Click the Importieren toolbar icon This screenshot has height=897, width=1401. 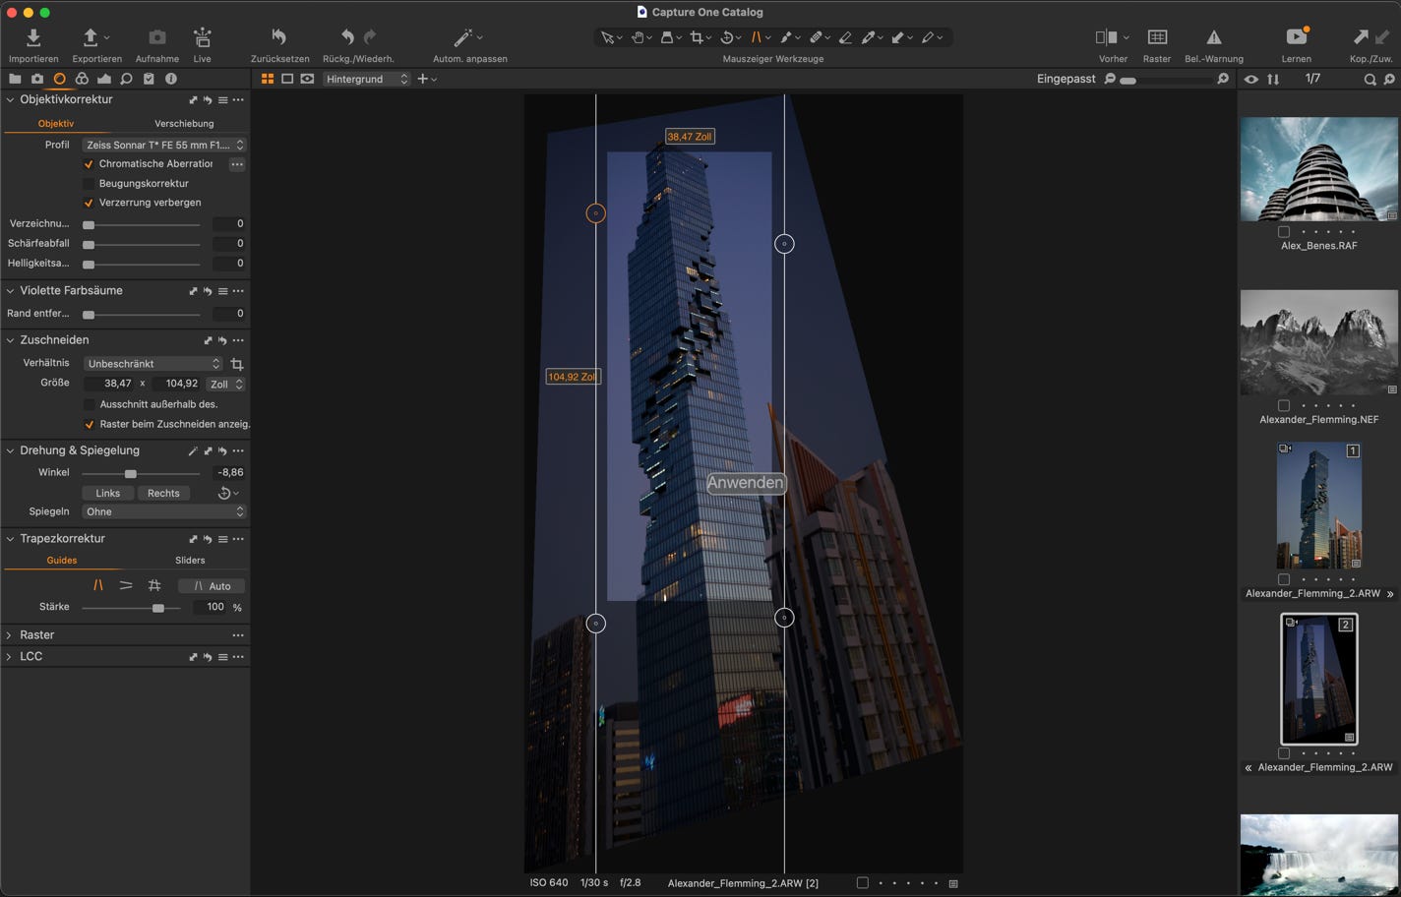[x=33, y=38]
